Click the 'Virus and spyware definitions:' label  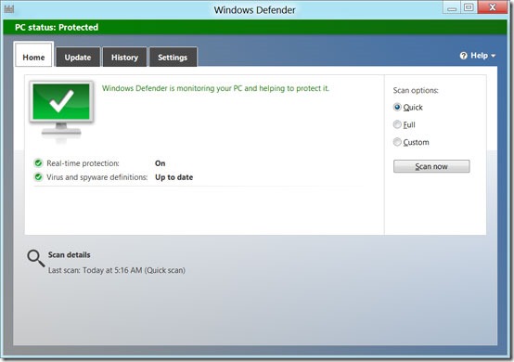97,177
